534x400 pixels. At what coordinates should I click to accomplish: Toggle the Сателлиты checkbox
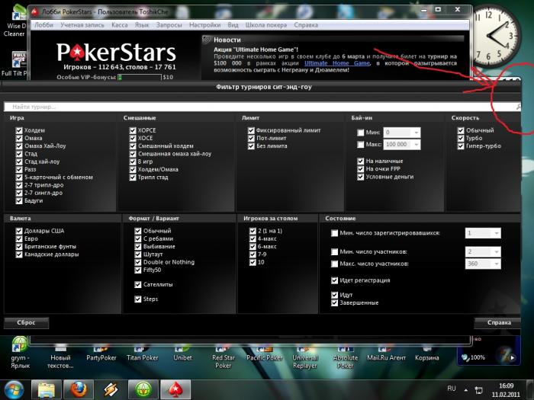(138, 284)
